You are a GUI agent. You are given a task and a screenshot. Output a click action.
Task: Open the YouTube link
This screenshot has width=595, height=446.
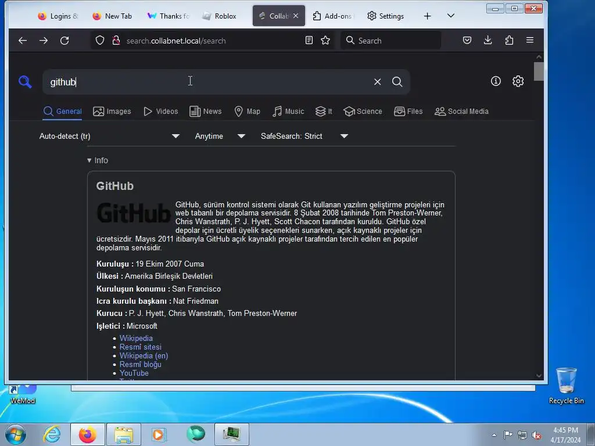pyautogui.click(x=134, y=373)
